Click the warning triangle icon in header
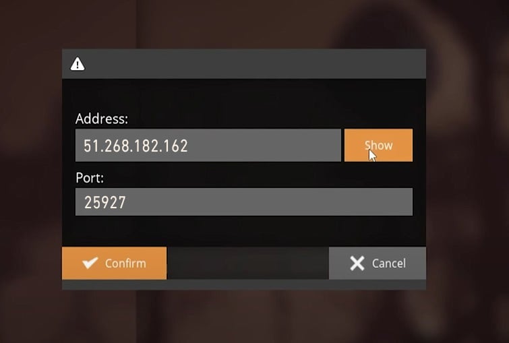The image size is (509, 343). 78,64
